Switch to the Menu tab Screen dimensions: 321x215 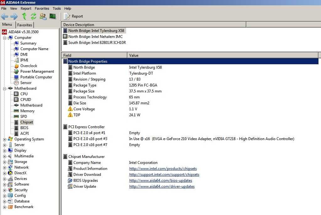[x=7, y=24]
